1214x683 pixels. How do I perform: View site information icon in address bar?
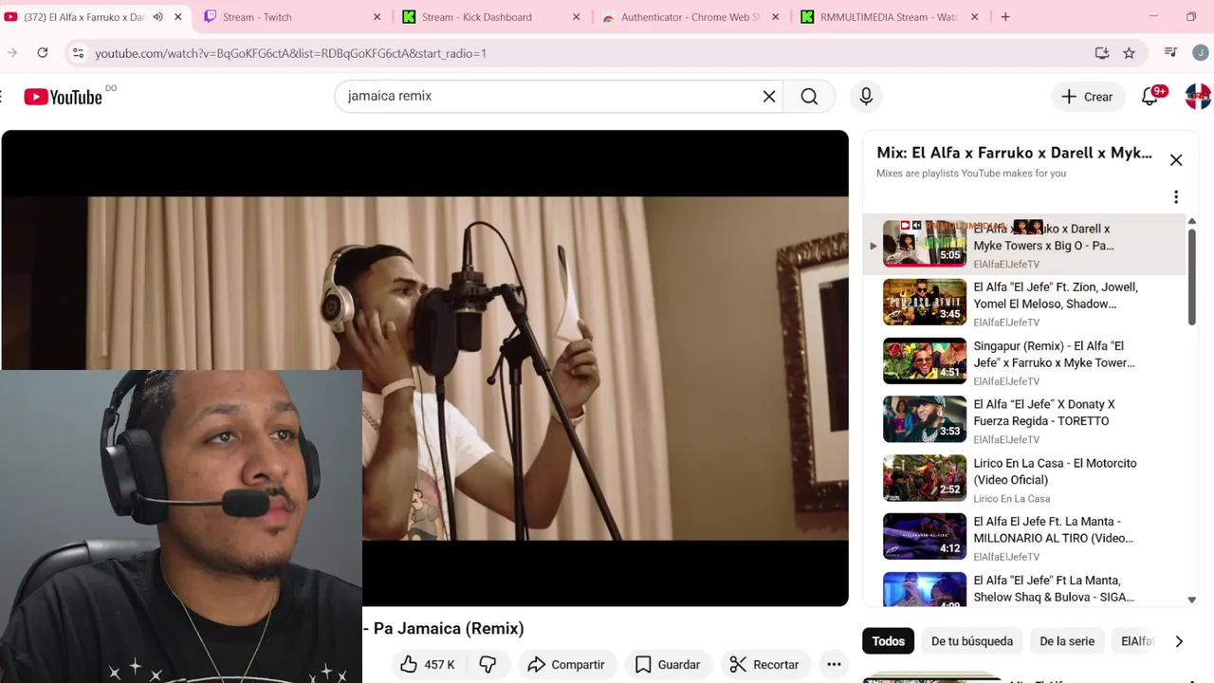[x=79, y=53]
